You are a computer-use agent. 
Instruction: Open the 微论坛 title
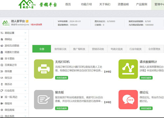coord(144,93)
